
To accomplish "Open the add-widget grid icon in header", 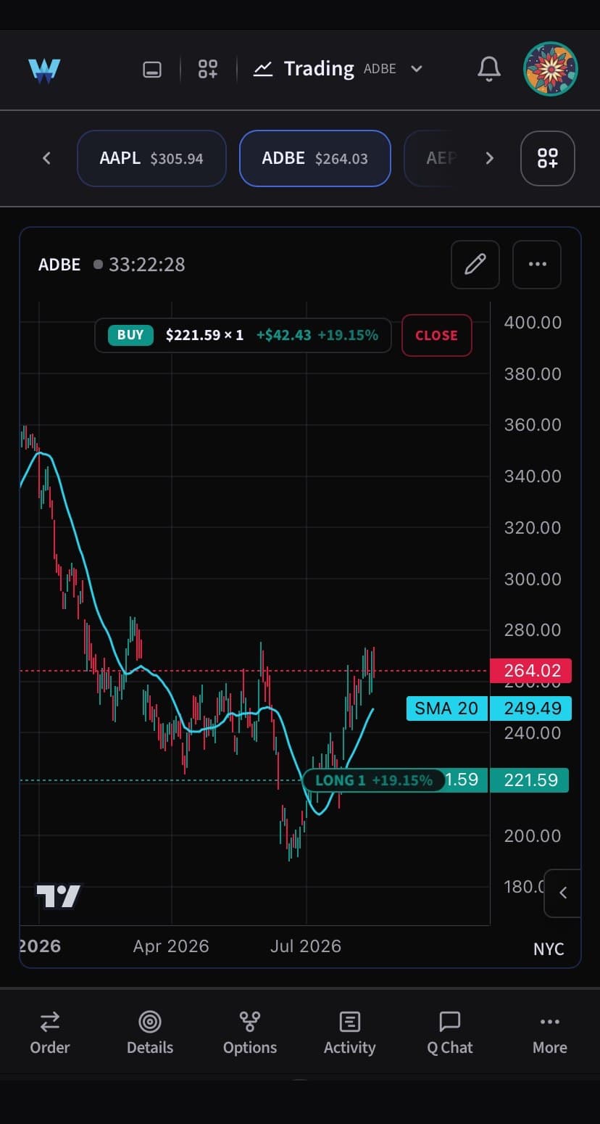I will coord(208,70).
